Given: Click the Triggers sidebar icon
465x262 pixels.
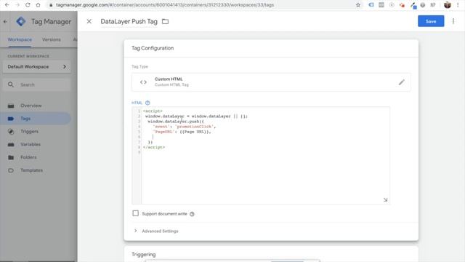Looking at the screenshot, I should 11,132.
